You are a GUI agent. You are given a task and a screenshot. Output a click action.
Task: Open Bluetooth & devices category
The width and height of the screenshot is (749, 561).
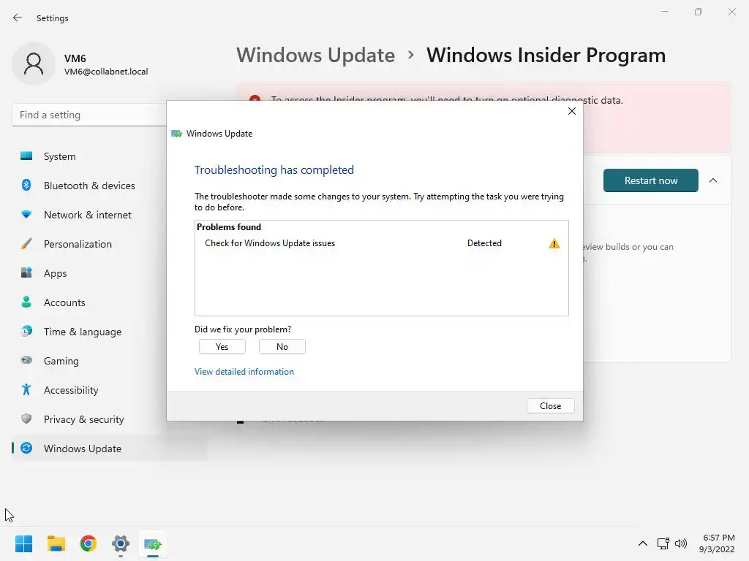[110, 186]
